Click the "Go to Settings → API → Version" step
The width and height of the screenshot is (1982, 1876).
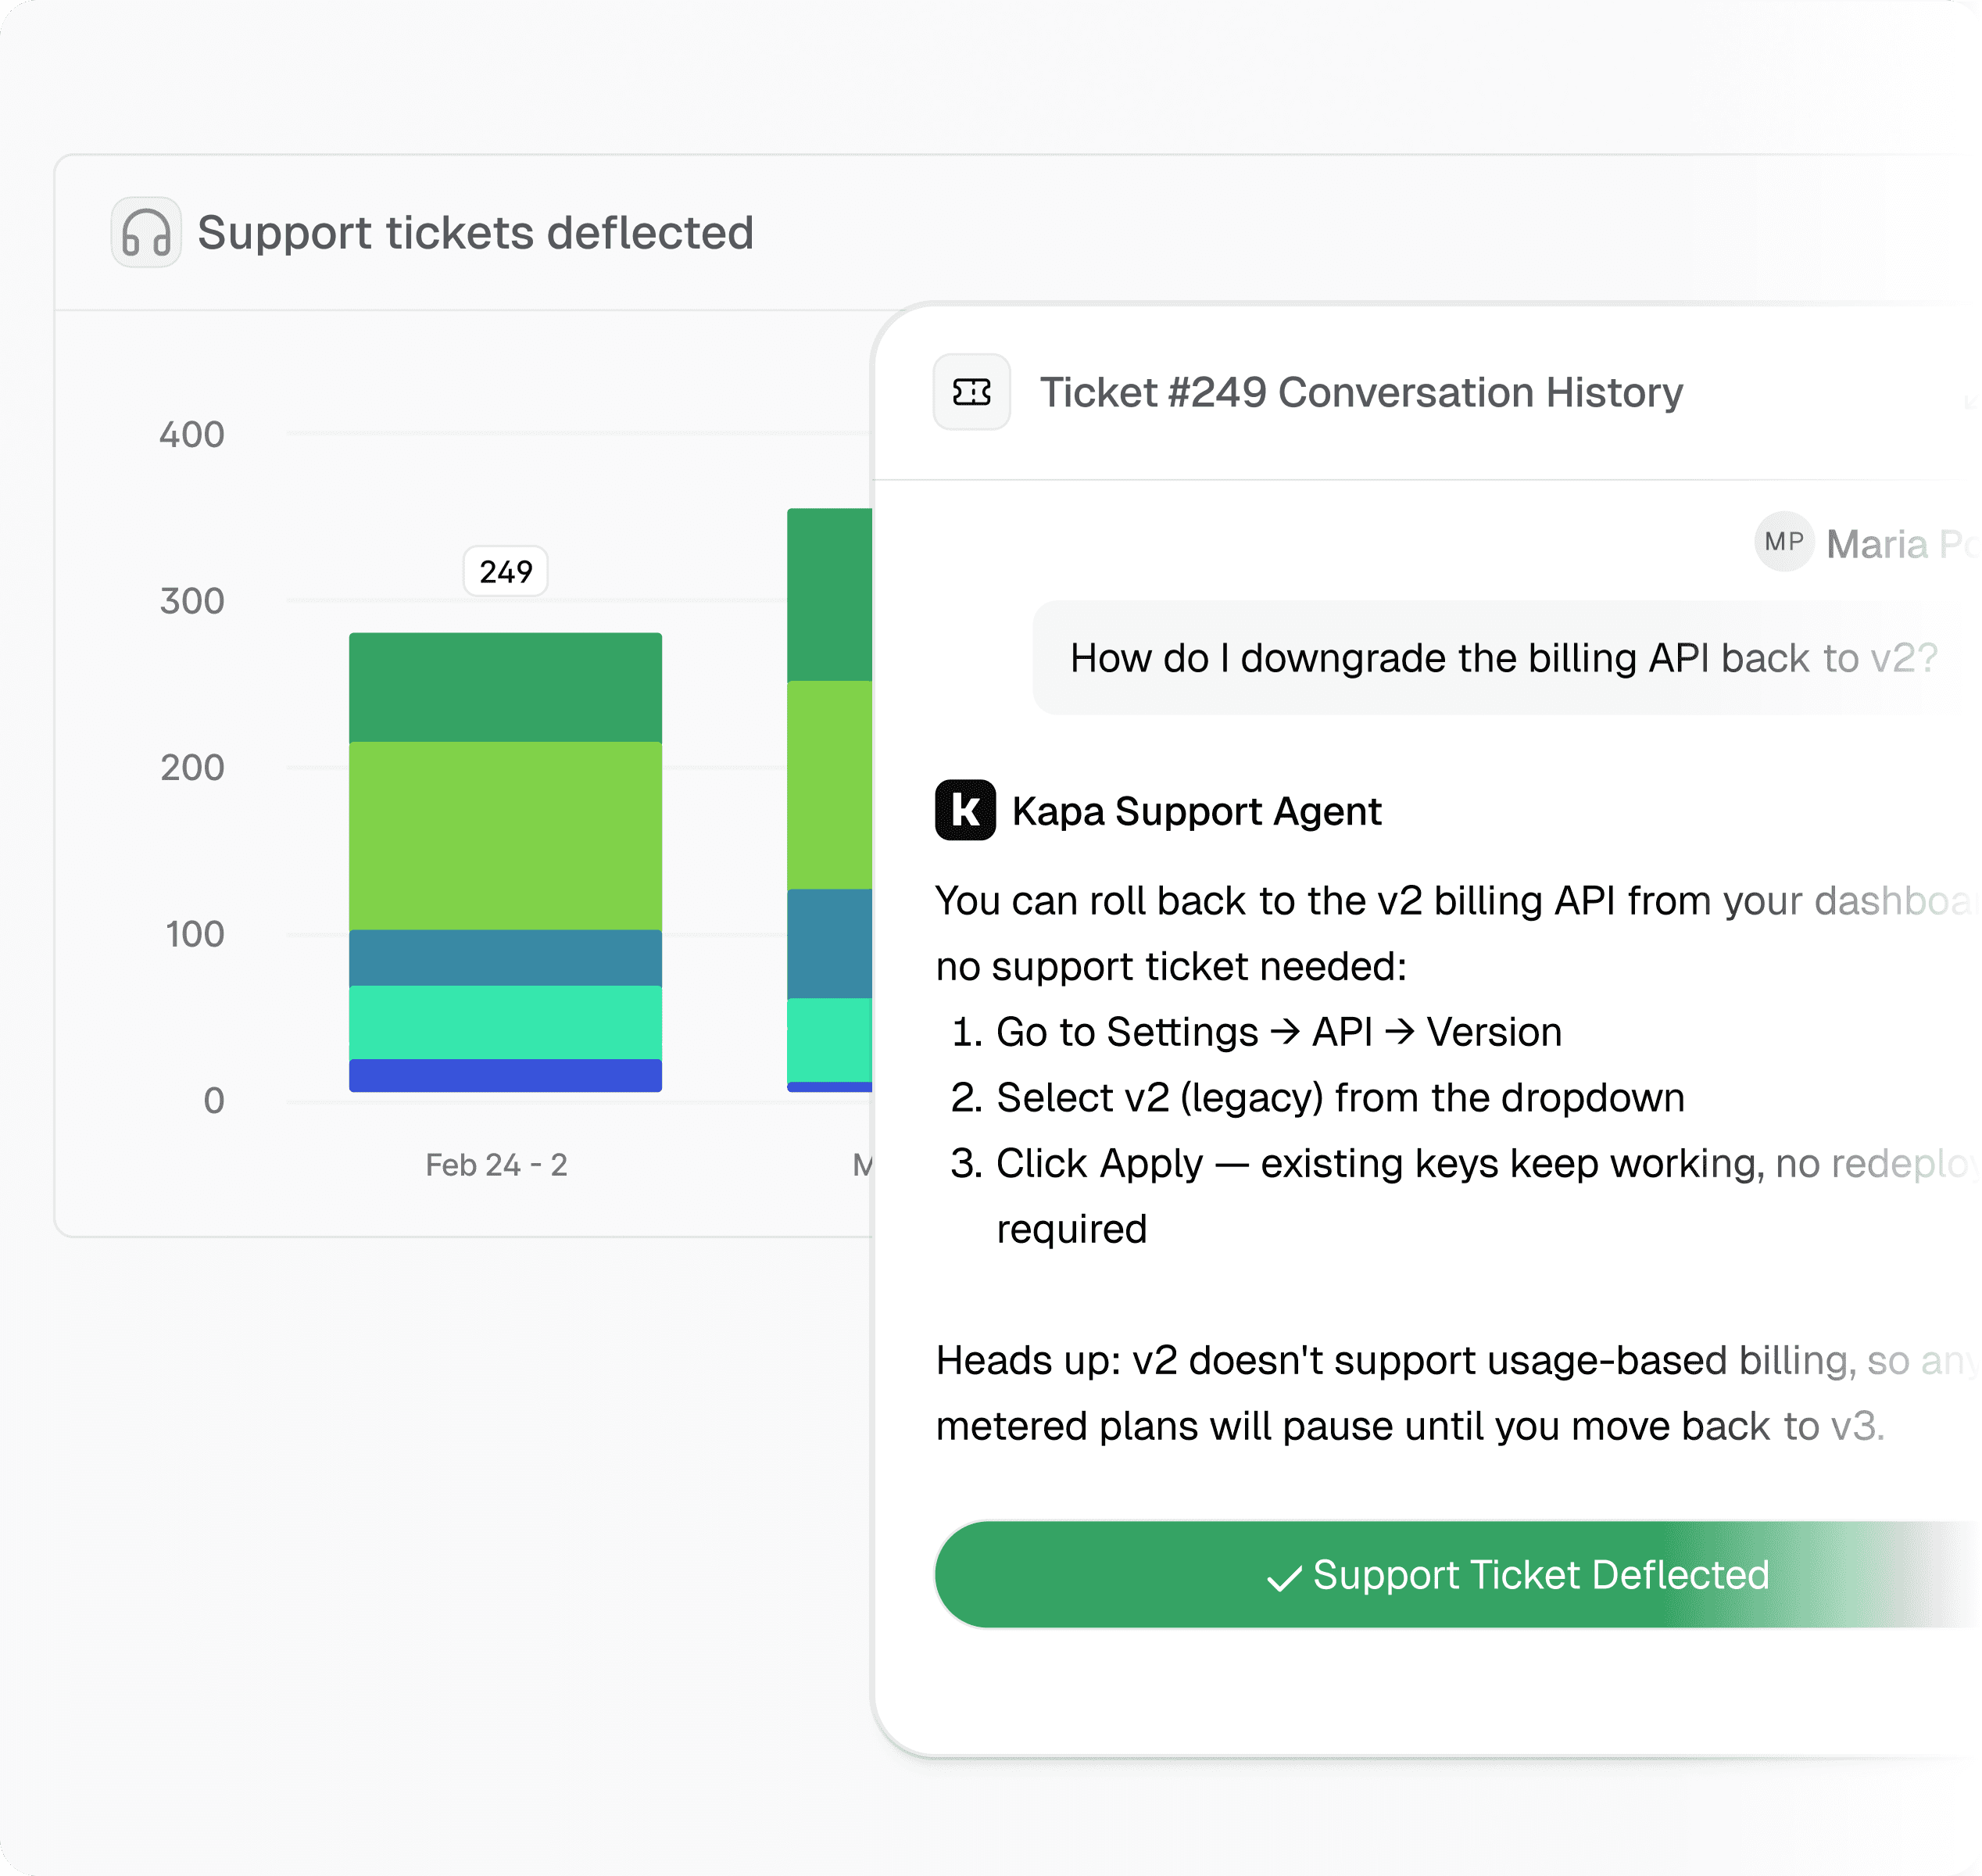pyautogui.click(x=1278, y=1032)
